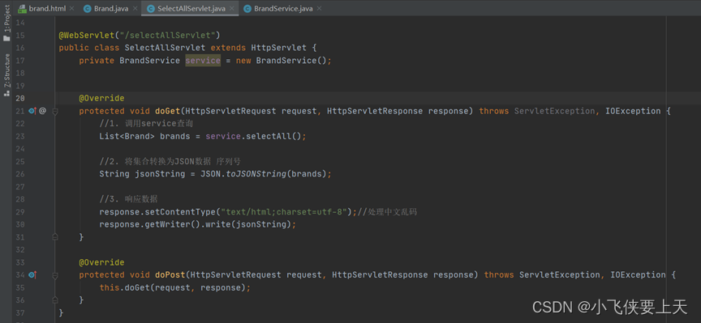Click line number 26 in the gutter

[20, 174]
